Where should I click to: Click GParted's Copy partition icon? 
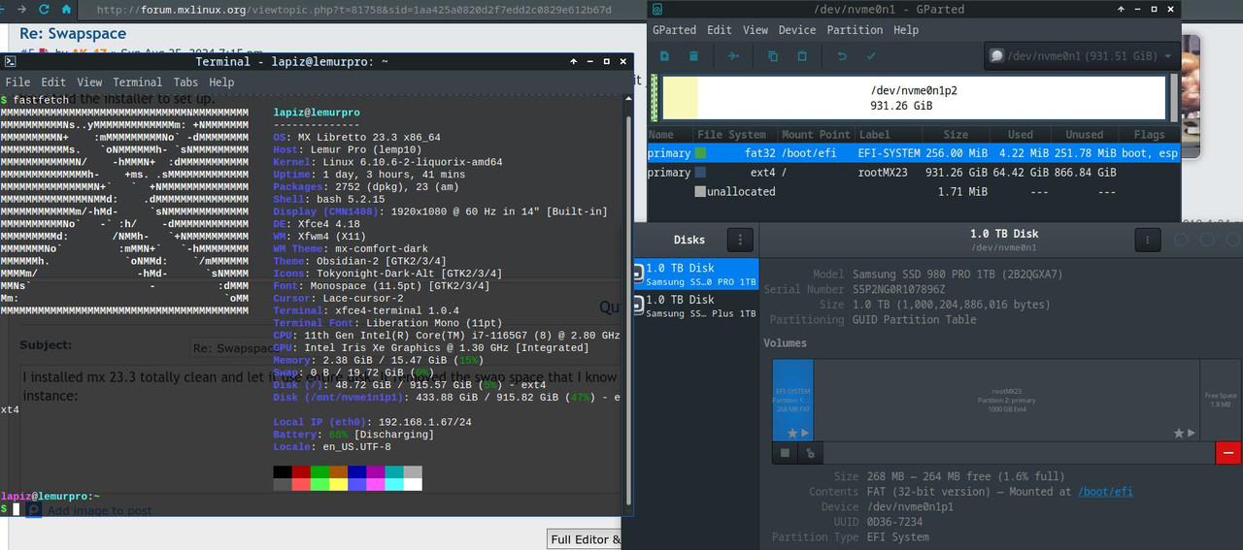click(773, 56)
